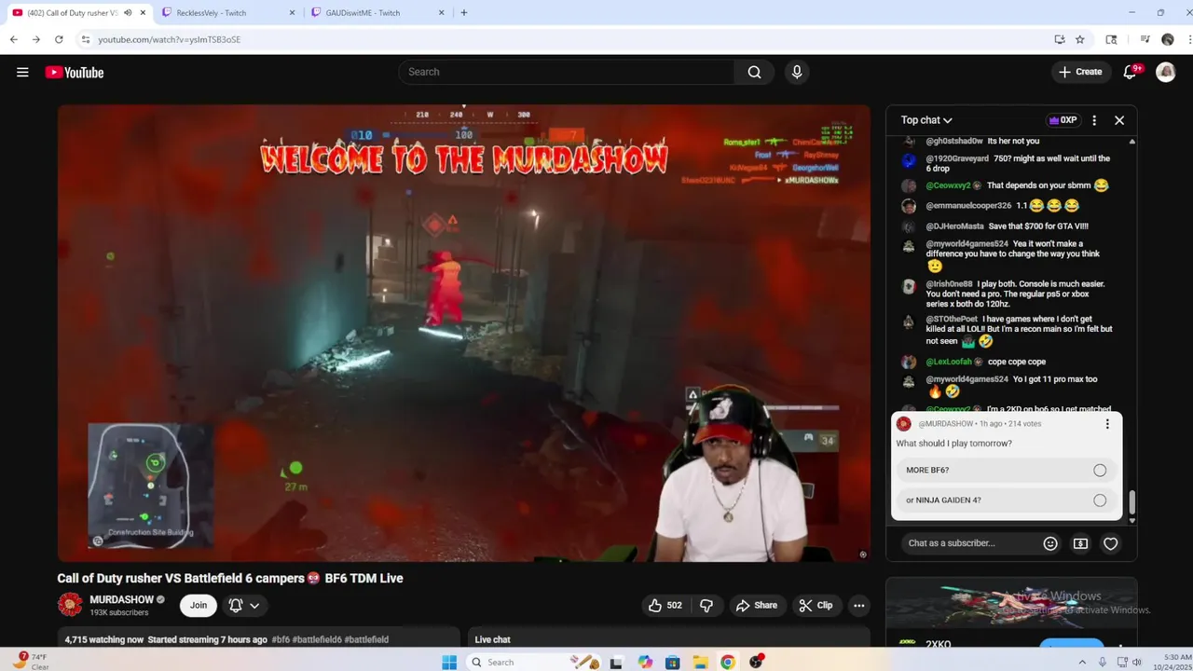
Task: Open the 0XP points badge
Action: pos(1063,120)
